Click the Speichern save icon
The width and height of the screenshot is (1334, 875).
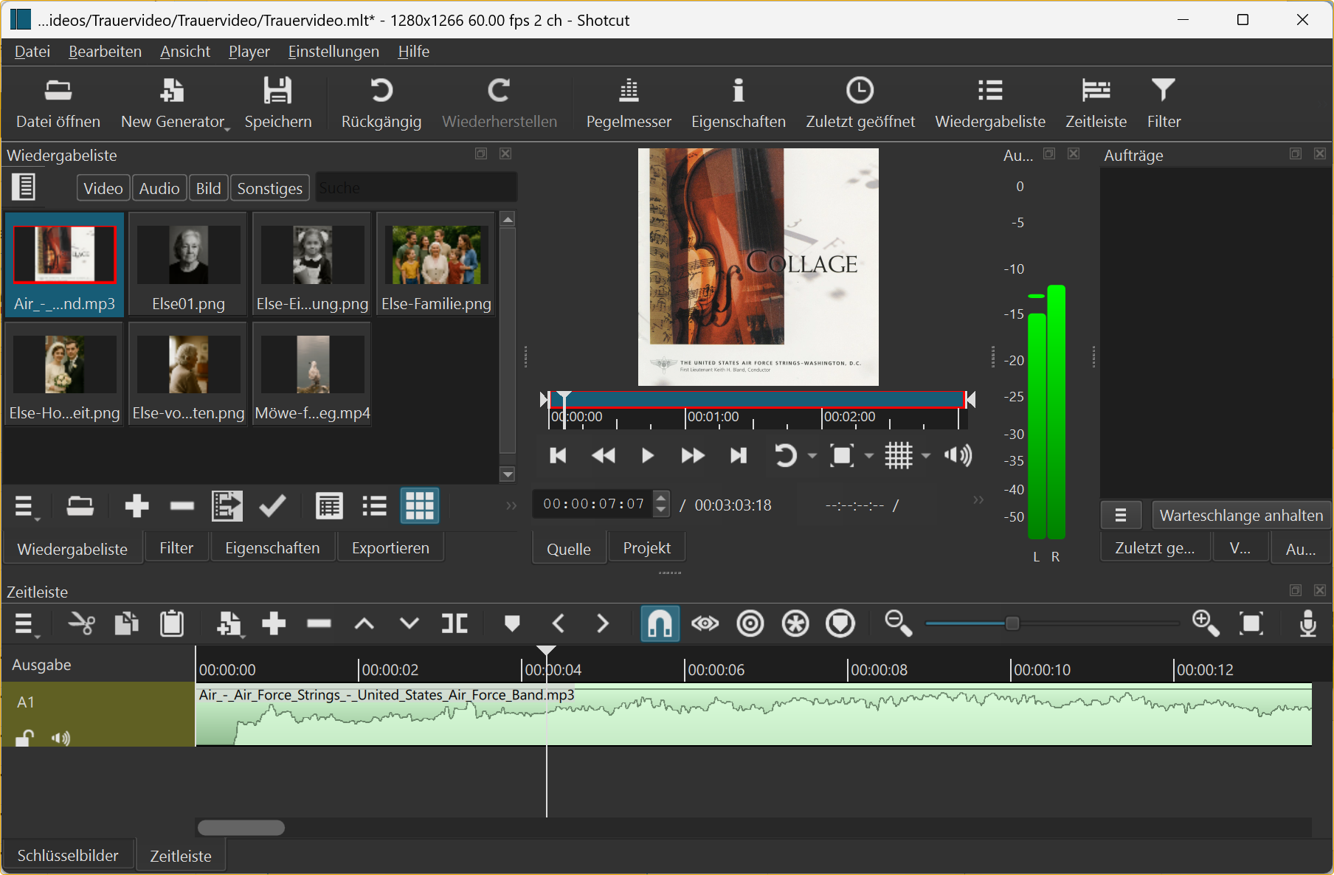[x=278, y=91]
